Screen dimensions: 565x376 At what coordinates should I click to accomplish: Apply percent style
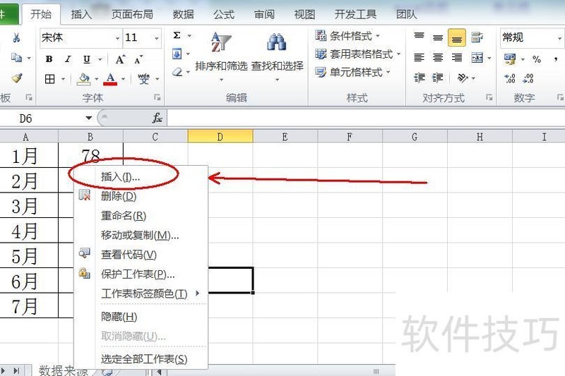click(537, 59)
